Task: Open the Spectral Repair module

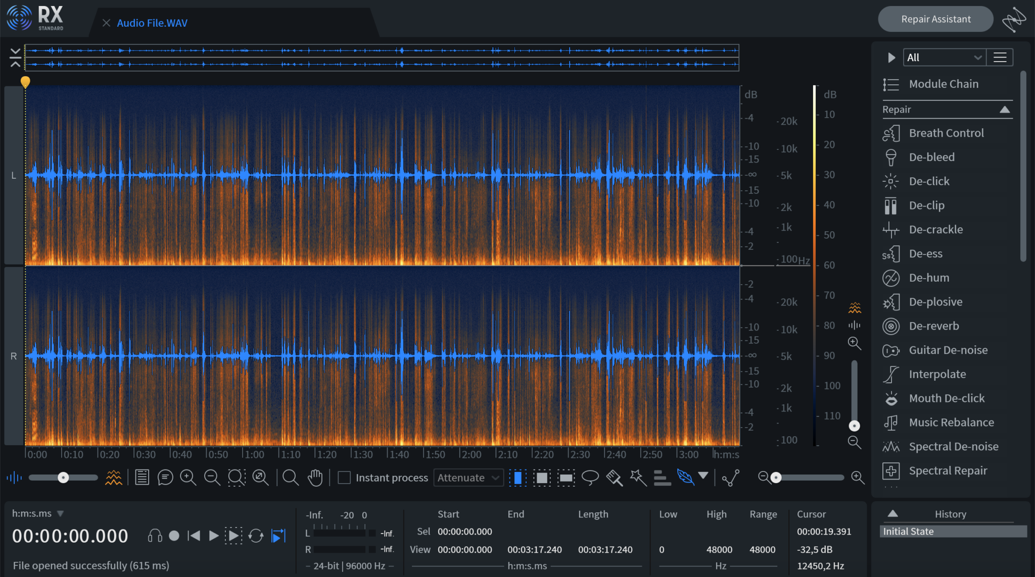Action: [949, 470]
